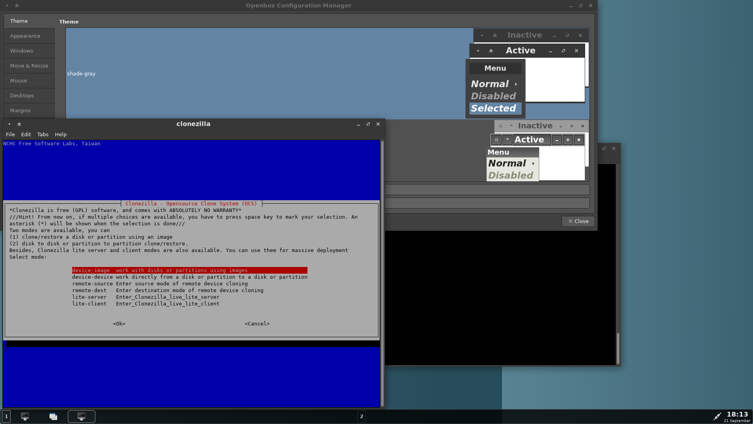
Task: Select the device-image mode entry
Action: point(189,270)
